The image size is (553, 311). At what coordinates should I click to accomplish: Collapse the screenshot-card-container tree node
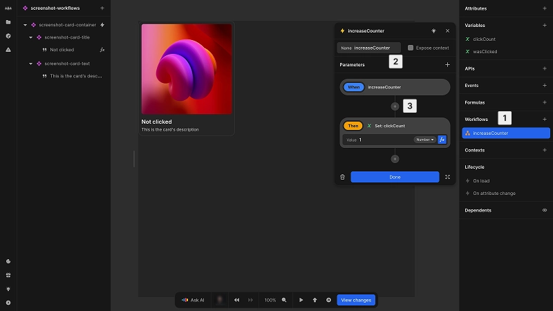click(x=25, y=25)
